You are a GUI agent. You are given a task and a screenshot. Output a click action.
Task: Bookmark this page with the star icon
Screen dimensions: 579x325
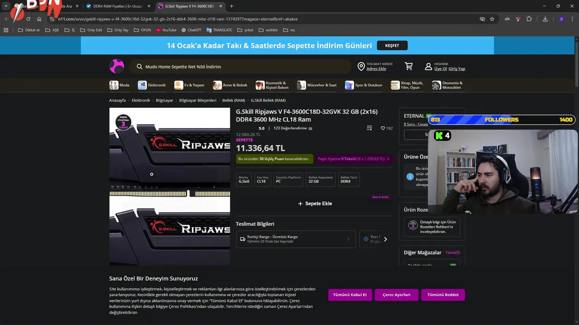point(492,19)
